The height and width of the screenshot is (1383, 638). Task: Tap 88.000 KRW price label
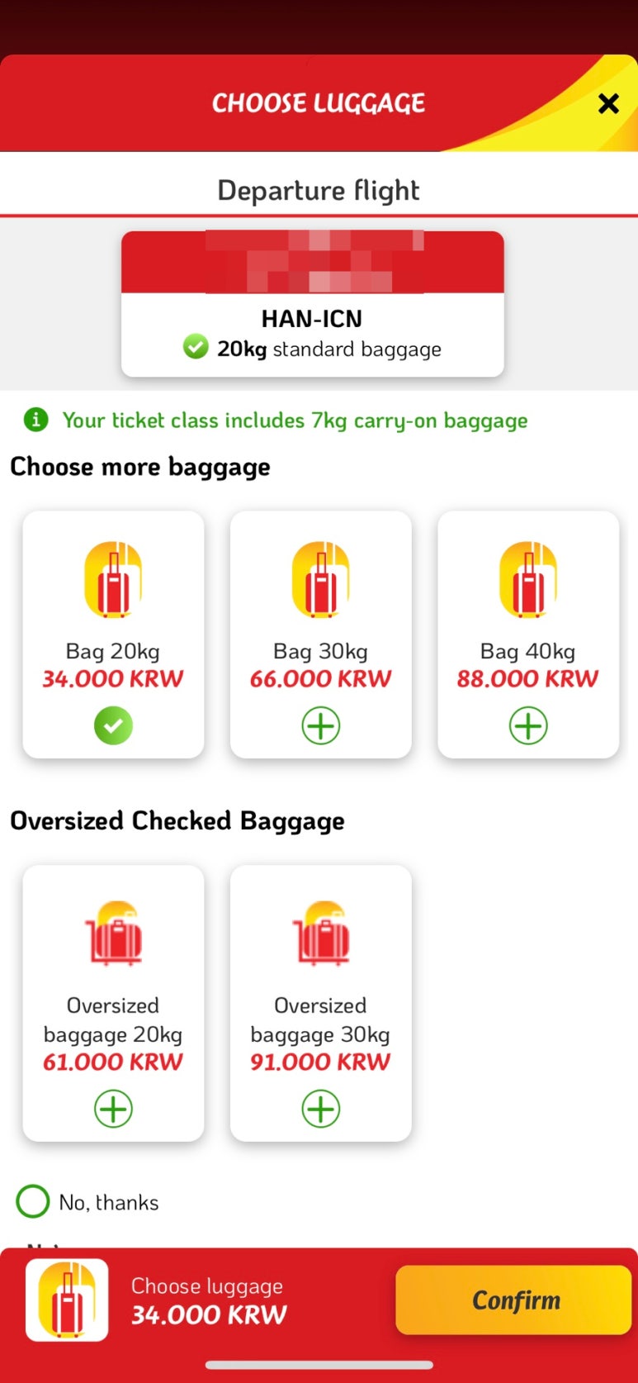coord(527,678)
